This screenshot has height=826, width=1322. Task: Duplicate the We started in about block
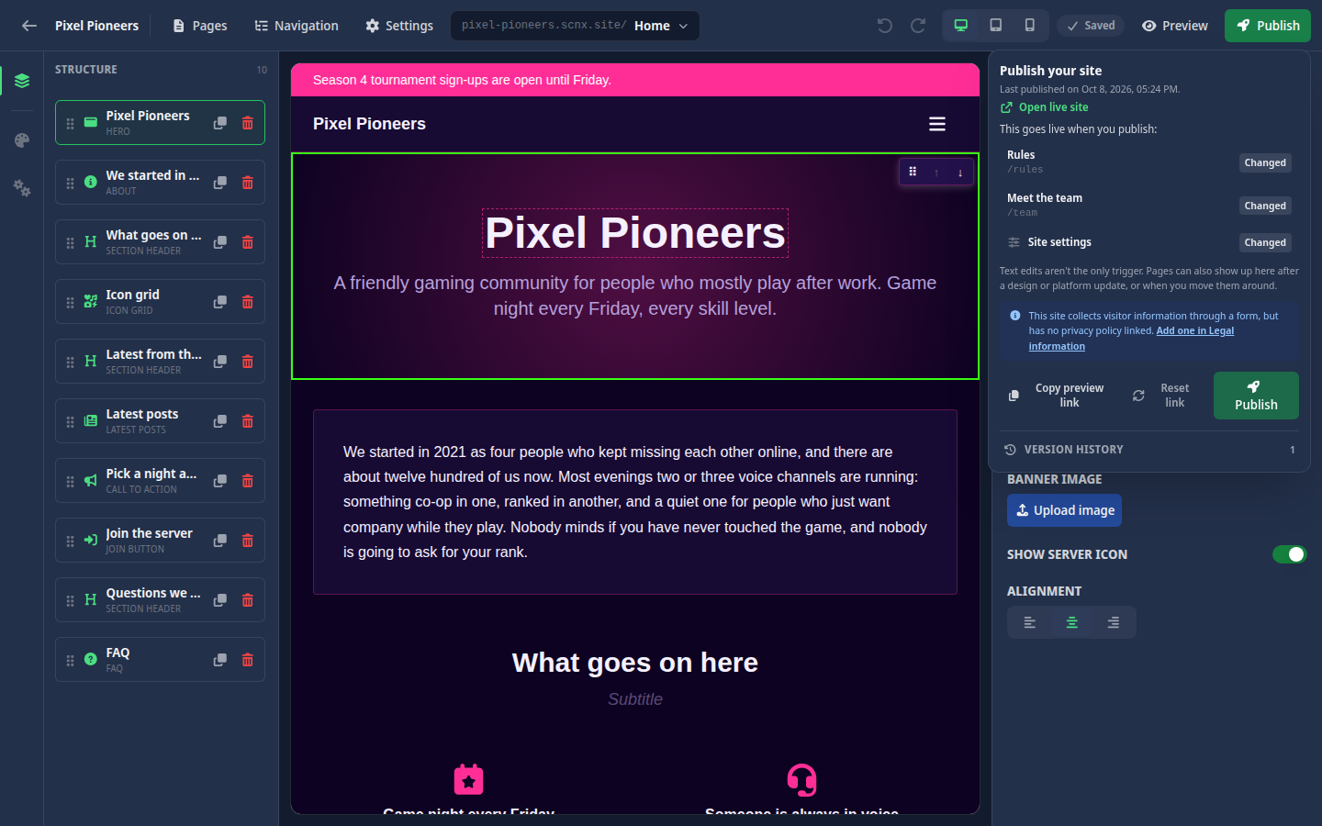[x=220, y=183]
